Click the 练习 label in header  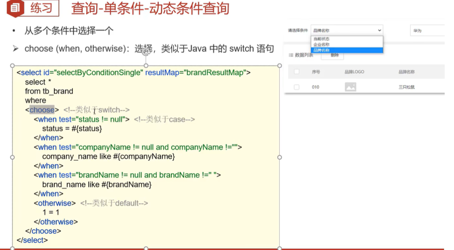[41, 9]
